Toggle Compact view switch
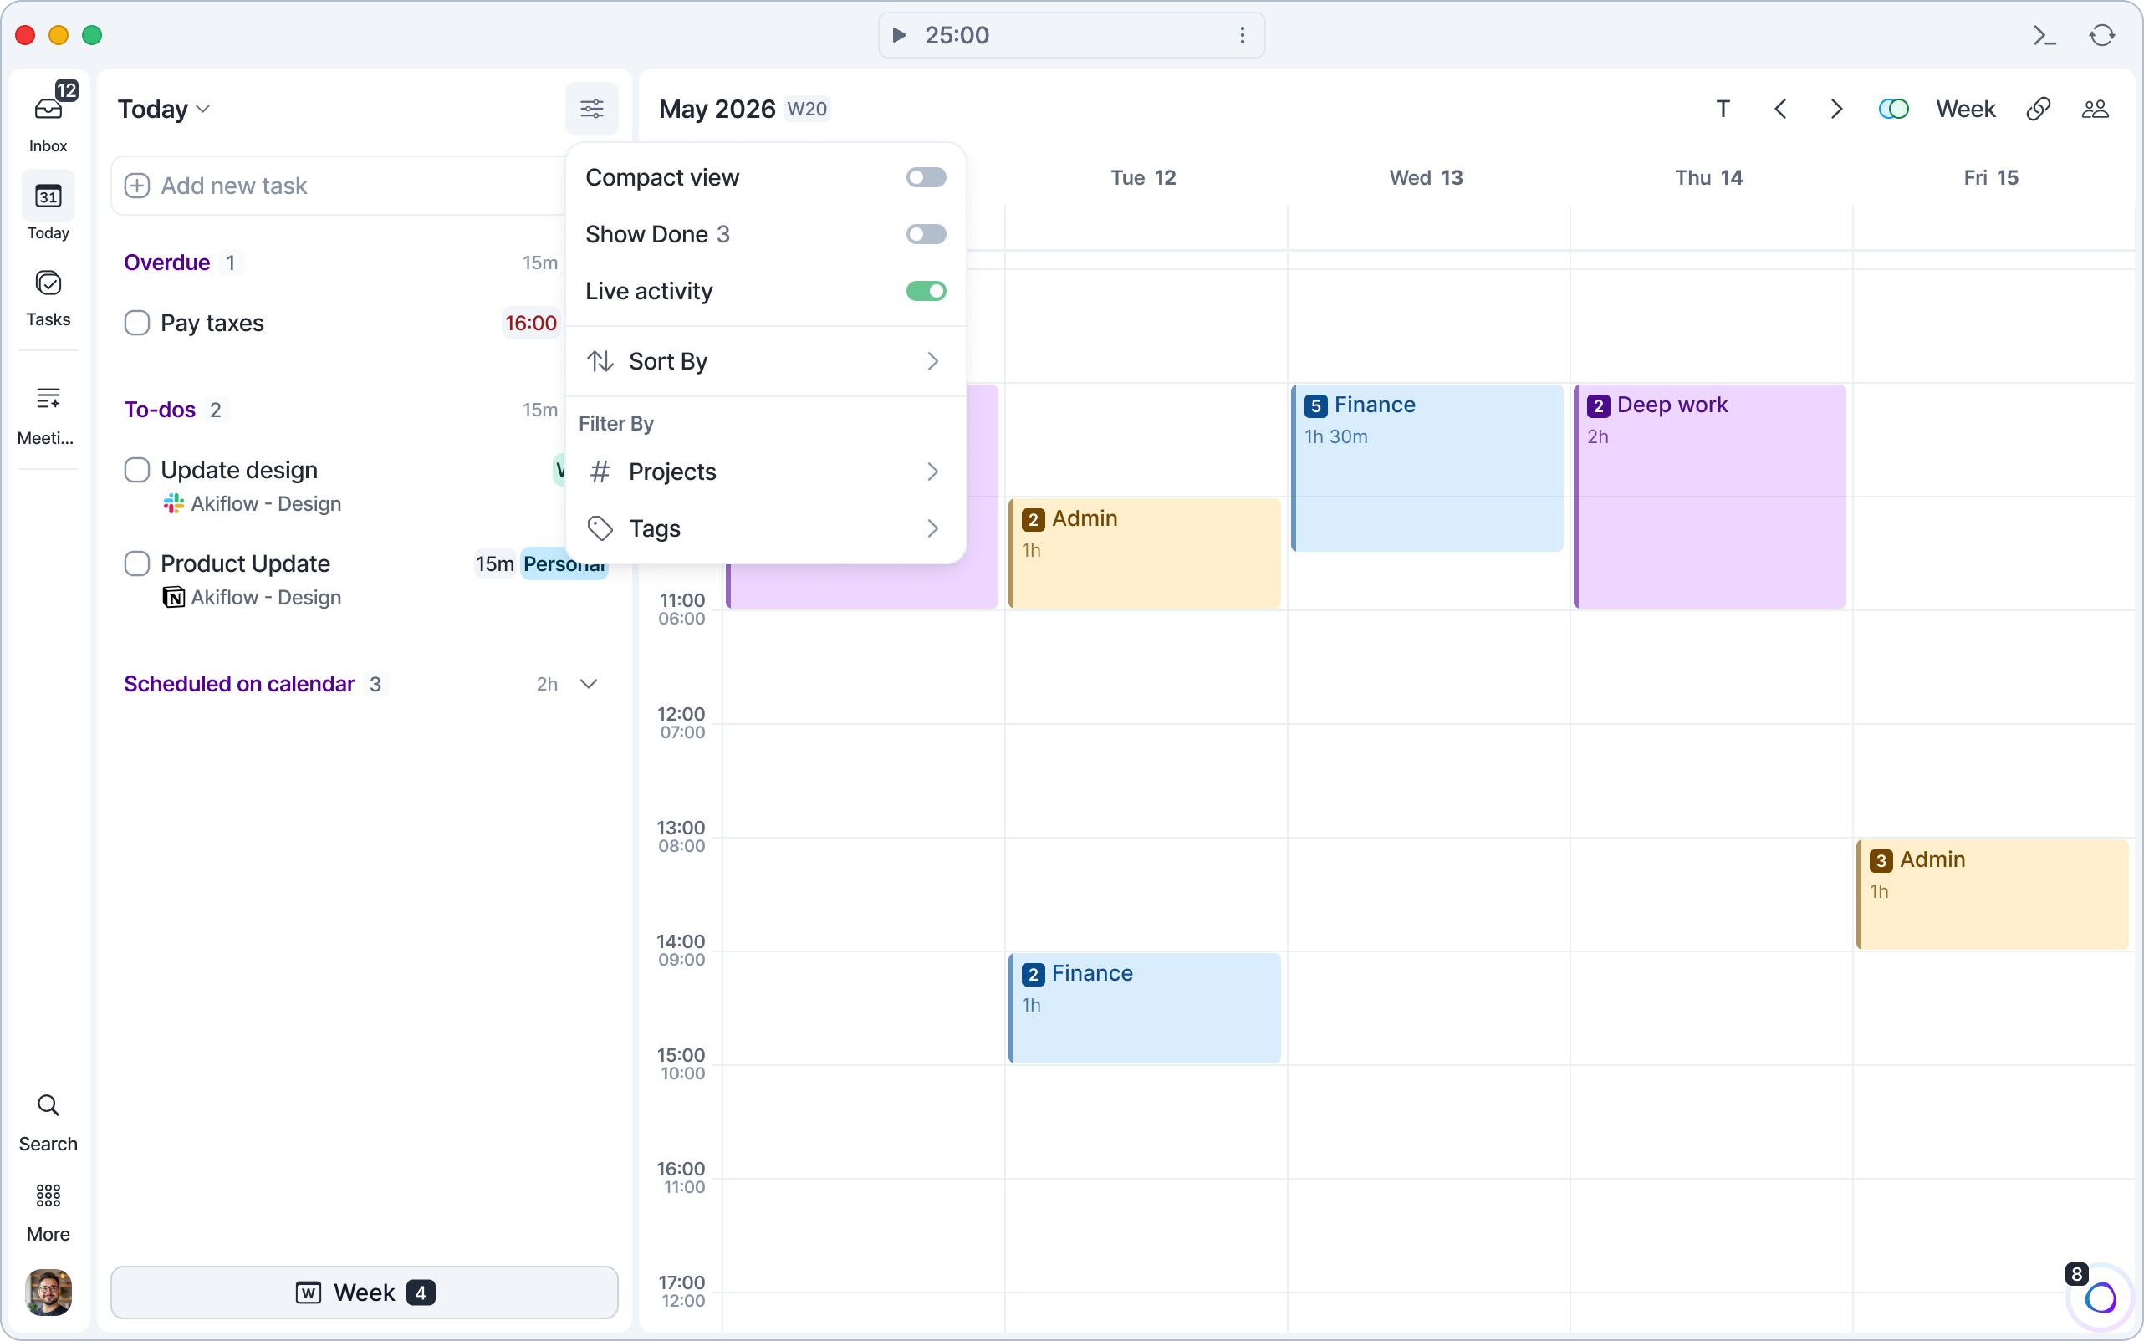 (x=926, y=176)
